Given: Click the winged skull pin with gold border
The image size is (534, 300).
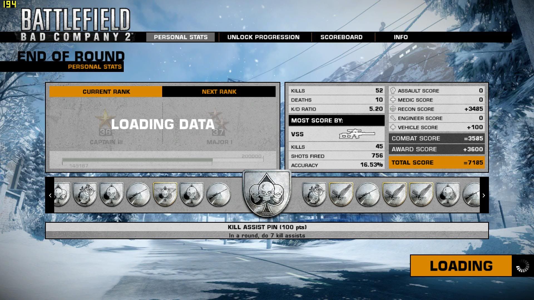Looking at the screenshot, I should coord(165,194).
